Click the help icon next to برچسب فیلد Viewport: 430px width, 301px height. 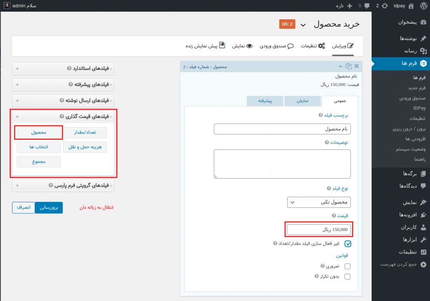coord(321,115)
